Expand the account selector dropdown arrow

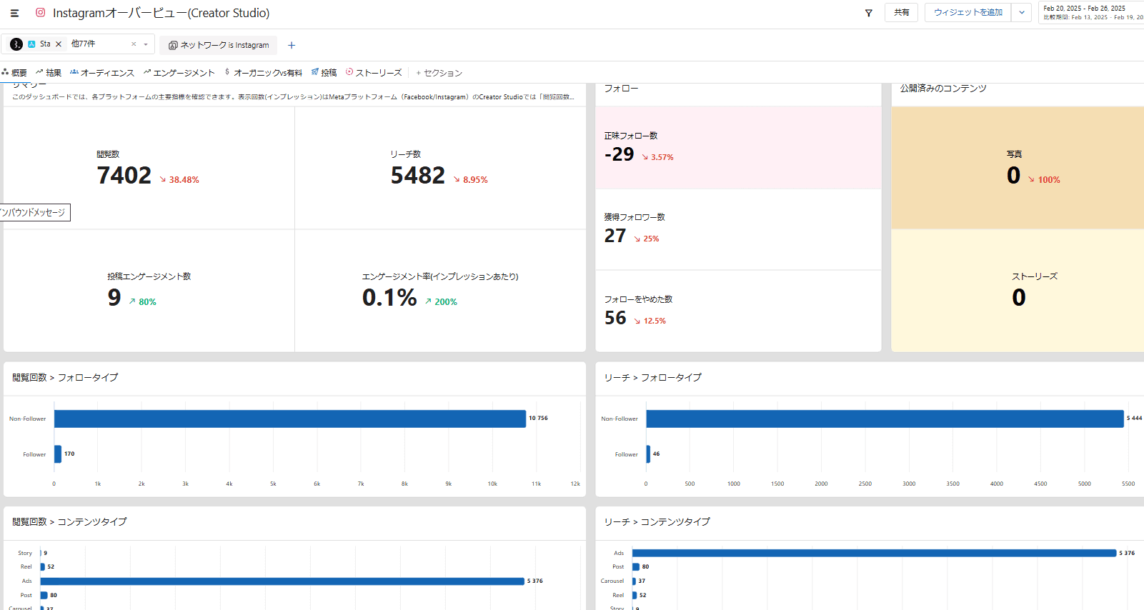pyautogui.click(x=146, y=44)
